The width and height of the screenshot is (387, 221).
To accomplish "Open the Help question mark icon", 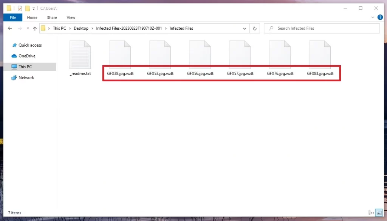I will coord(380,17).
